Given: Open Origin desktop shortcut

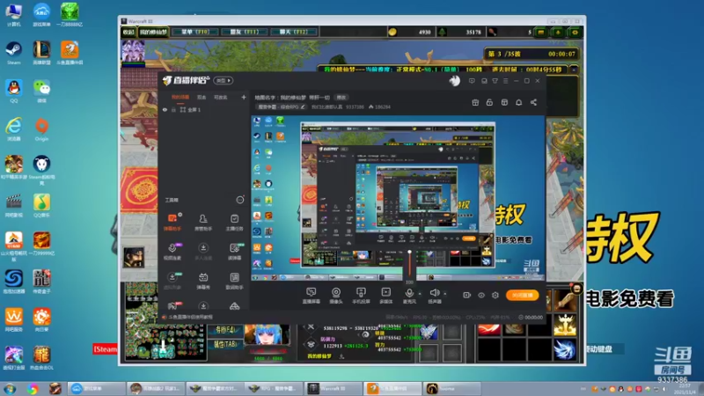Looking at the screenshot, I should click(41, 129).
